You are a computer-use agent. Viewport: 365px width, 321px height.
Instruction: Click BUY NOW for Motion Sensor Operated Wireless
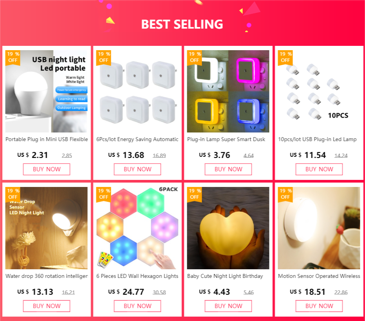(319, 306)
